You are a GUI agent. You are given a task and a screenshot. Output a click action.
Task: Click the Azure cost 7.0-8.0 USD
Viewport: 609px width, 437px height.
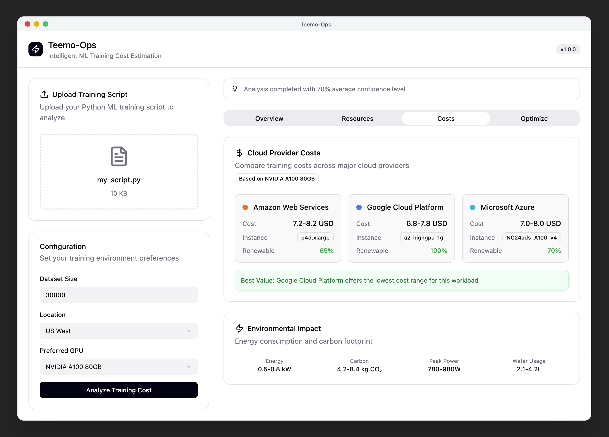[x=540, y=223]
